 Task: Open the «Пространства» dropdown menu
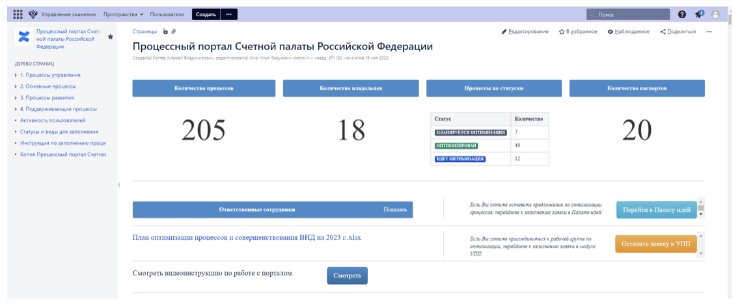coord(123,14)
